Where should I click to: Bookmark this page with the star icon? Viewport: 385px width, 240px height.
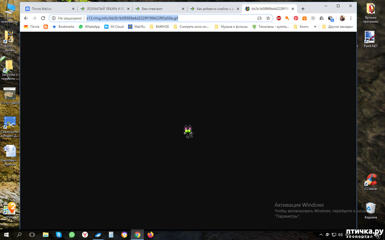tap(268, 18)
